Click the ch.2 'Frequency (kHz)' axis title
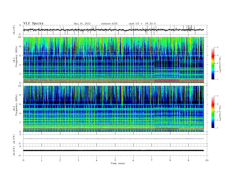233x180 pixels. tap(16, 105)
